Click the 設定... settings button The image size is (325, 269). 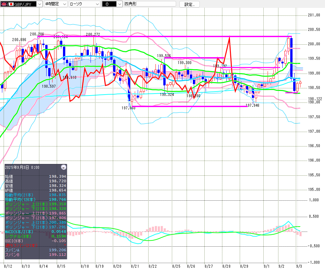point(190,4)
